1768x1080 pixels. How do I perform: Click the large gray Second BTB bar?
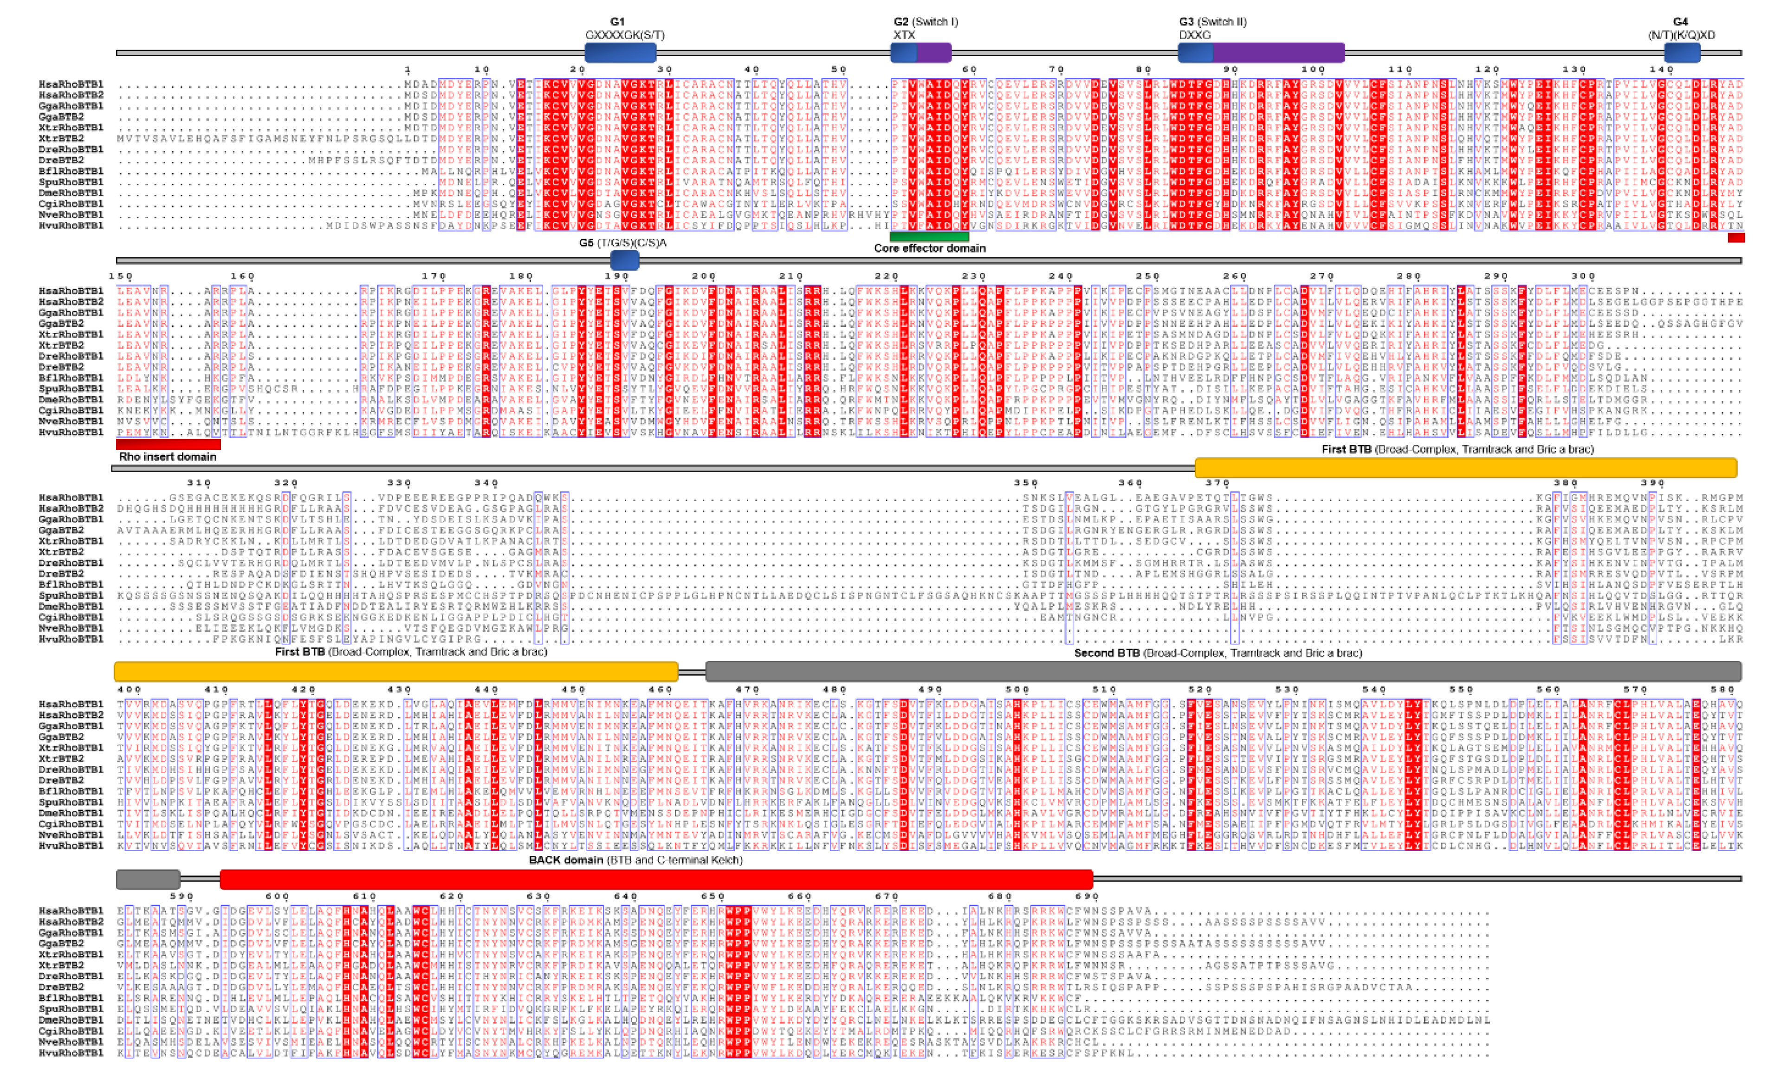click(1223, 671)
